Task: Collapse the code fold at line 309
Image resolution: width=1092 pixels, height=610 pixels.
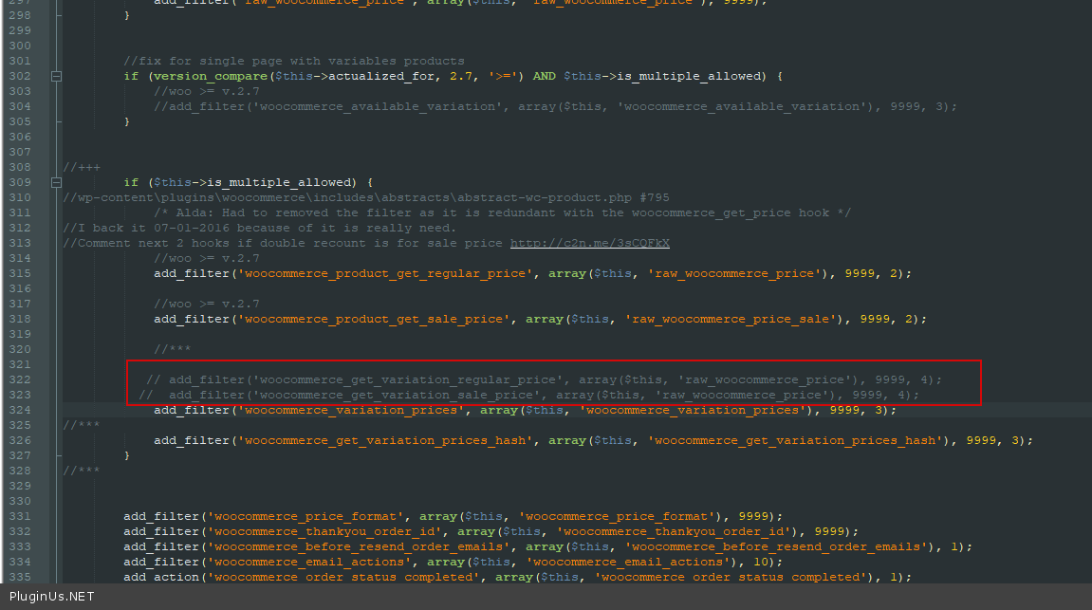Action: 56,182
